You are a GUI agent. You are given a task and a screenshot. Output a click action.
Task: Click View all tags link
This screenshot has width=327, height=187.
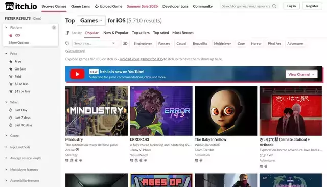tap(75, 51)
